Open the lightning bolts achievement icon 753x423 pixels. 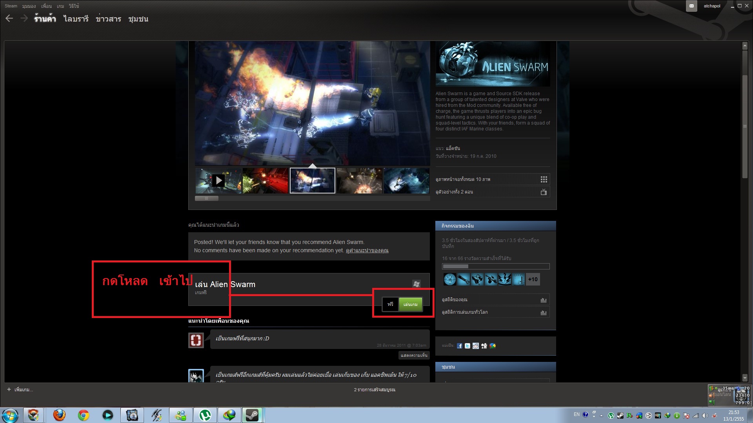coord(505,279)
